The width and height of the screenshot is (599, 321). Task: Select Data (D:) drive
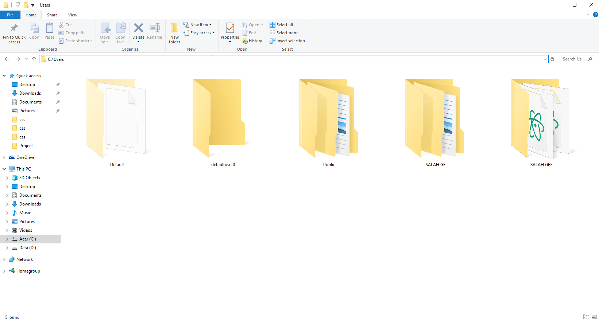[x=28, y=248]
